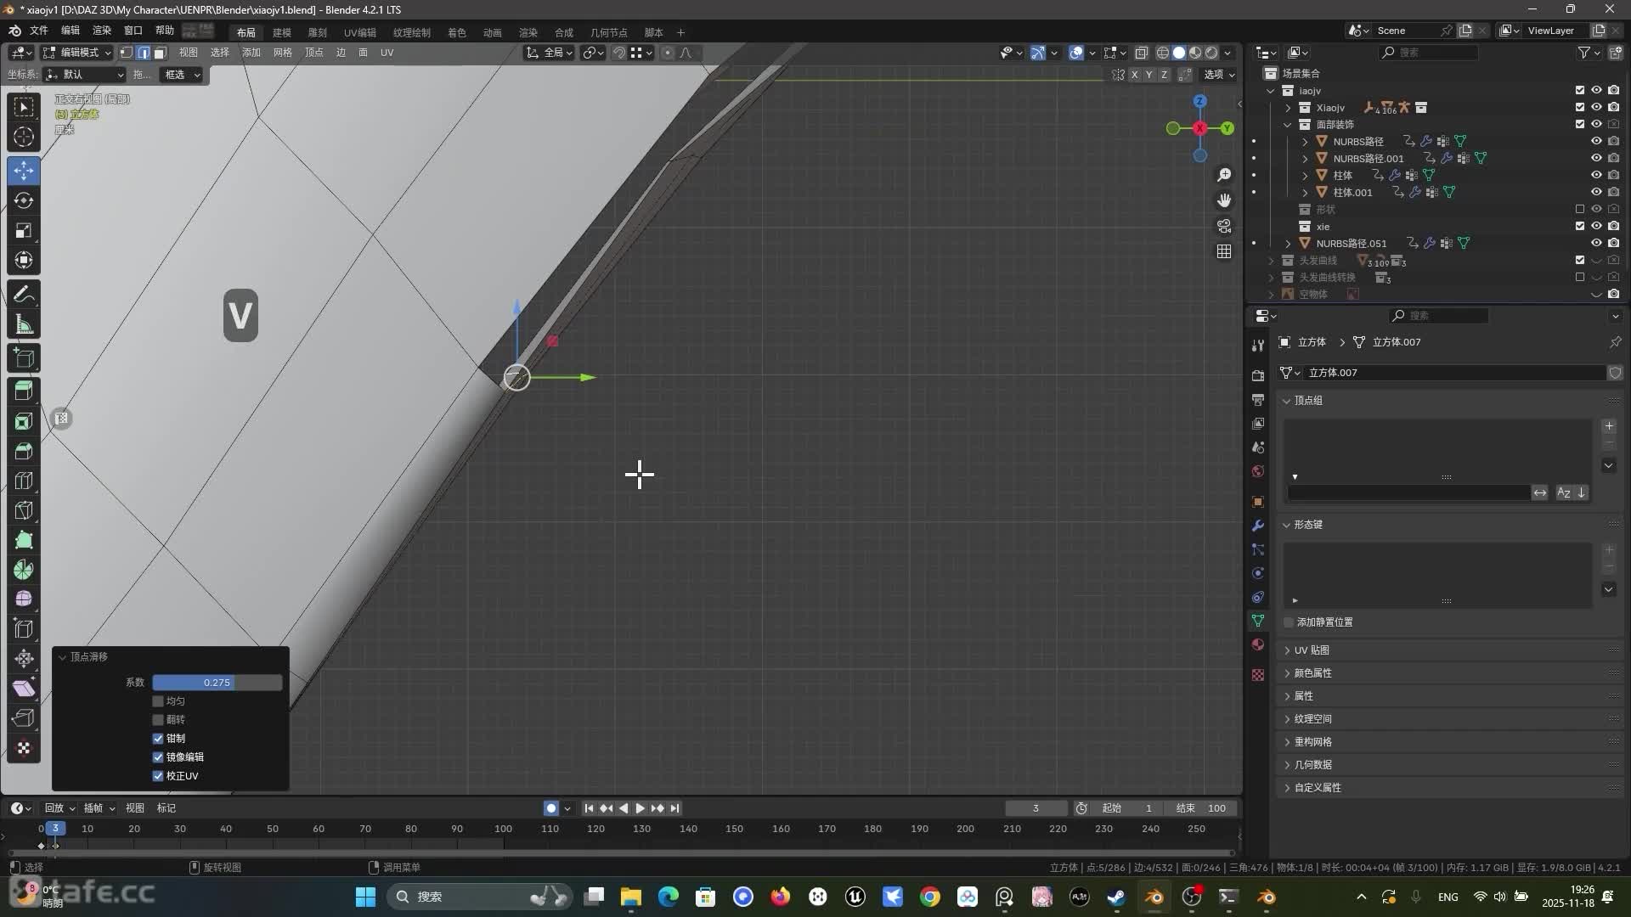Enable the 均匀 checkbox
This screenshot has height=917, width=1631.
pos(158,701)
